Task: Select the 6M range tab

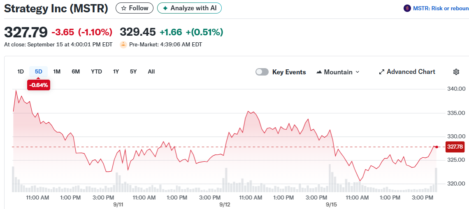Action: [76, 72]
